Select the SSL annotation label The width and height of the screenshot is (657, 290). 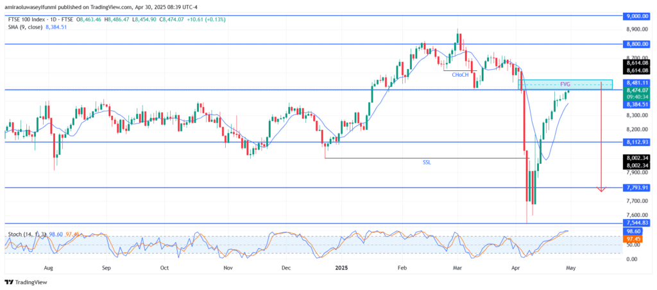tap(427, 163)
